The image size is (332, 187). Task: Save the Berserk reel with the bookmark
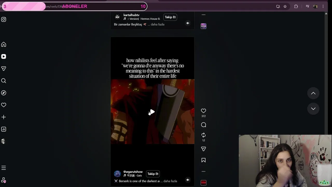click(x=203, y=160)
